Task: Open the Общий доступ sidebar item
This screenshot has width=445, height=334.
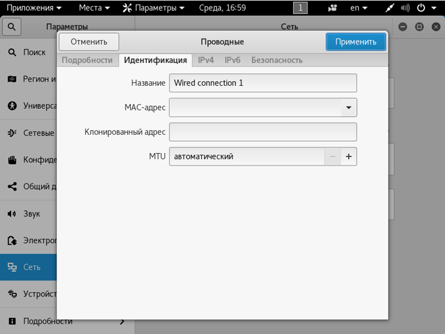Action: [28, 187]
